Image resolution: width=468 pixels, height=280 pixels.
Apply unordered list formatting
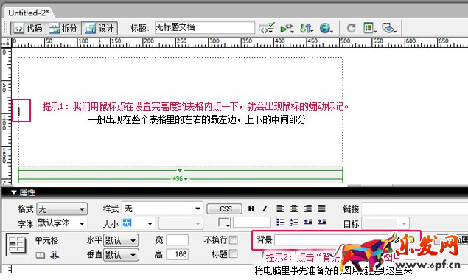click(280, 223)
